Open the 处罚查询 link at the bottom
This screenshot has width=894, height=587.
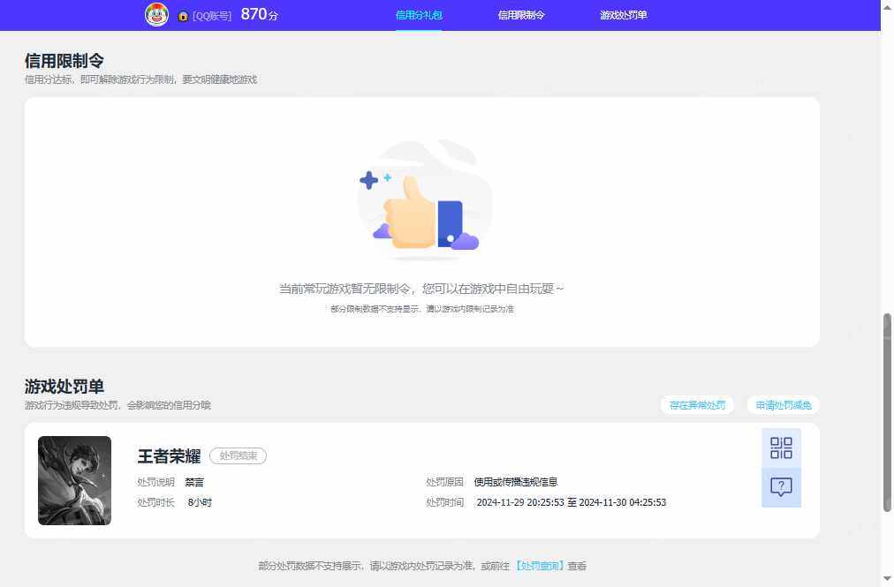pyautogui.click(x=540, y=566)
